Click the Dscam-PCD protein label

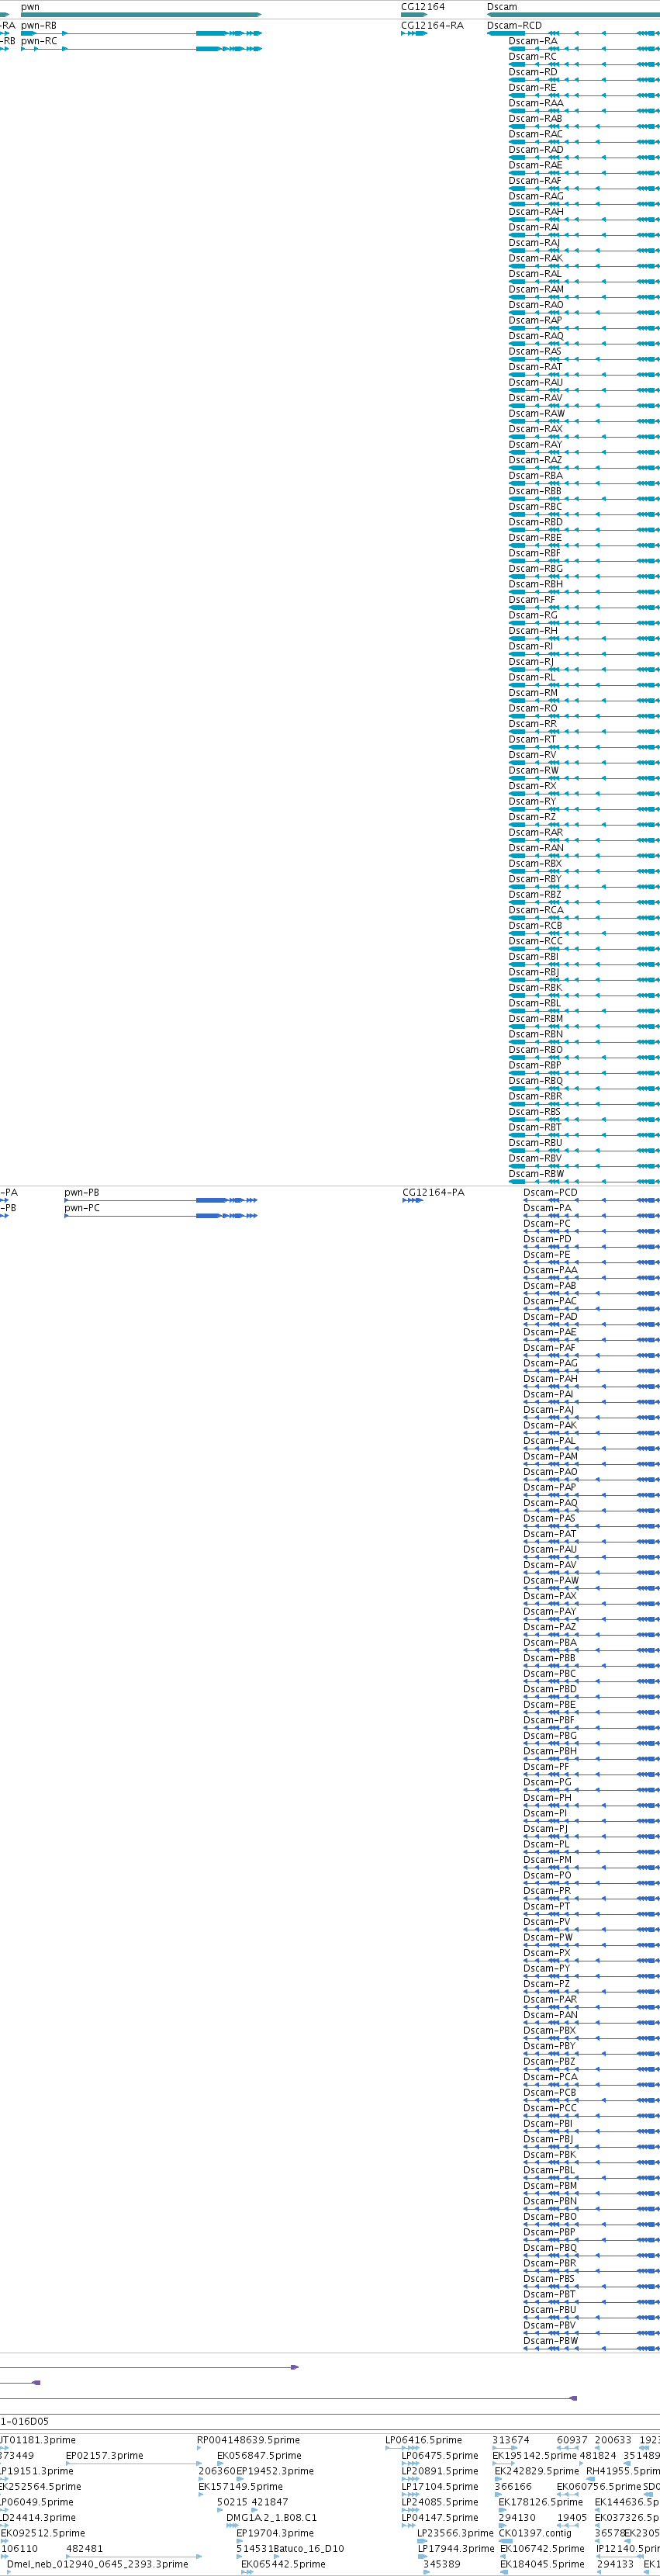point(550,1193)
